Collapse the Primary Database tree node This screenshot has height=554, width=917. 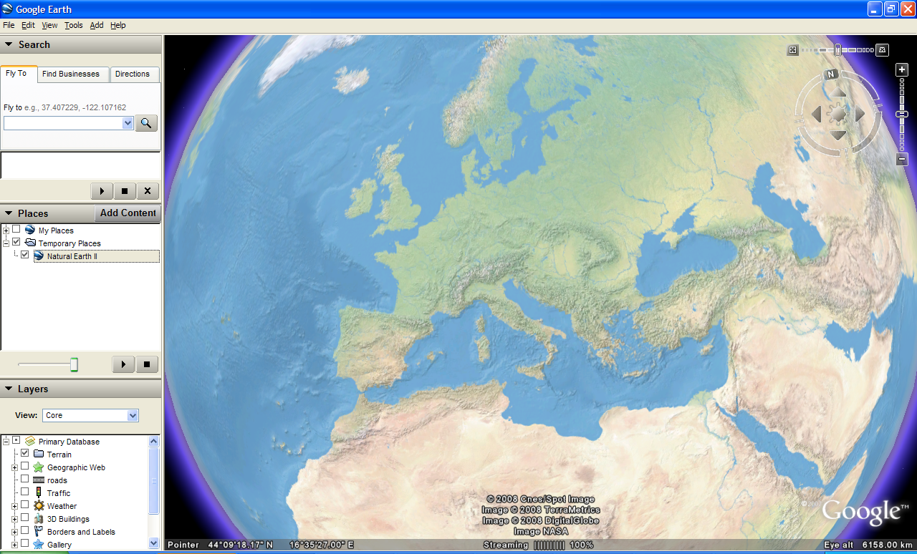coord(6,442)
